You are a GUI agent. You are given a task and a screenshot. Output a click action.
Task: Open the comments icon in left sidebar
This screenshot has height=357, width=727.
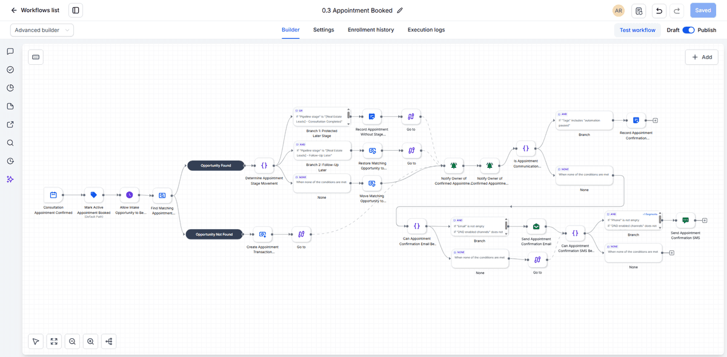click(x=10, y=52)
